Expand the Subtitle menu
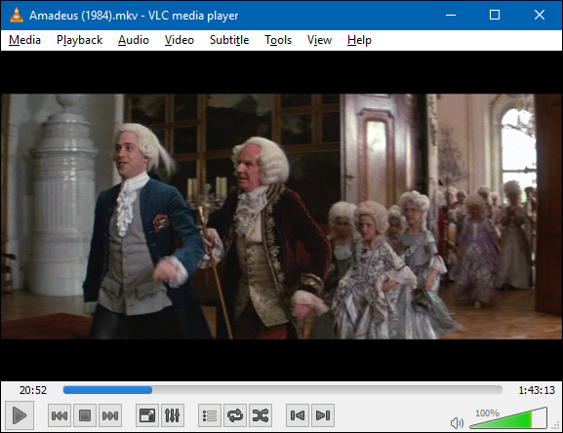 (x=229, y=40)
